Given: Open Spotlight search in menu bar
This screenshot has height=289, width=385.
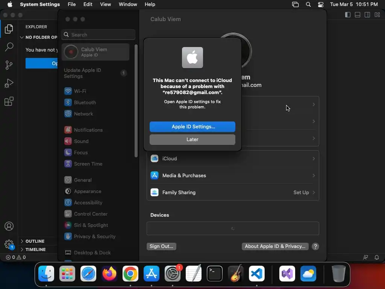Looking at the screenshot, I should coord(308,4).
